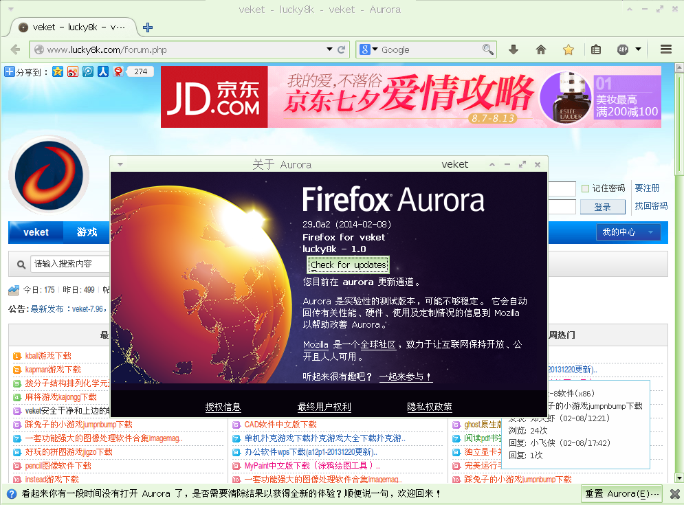This screenshot has height=505, width=684.
Task: Share to Qzone star icon
Action: pyautogui.click(x=58, y=71)
